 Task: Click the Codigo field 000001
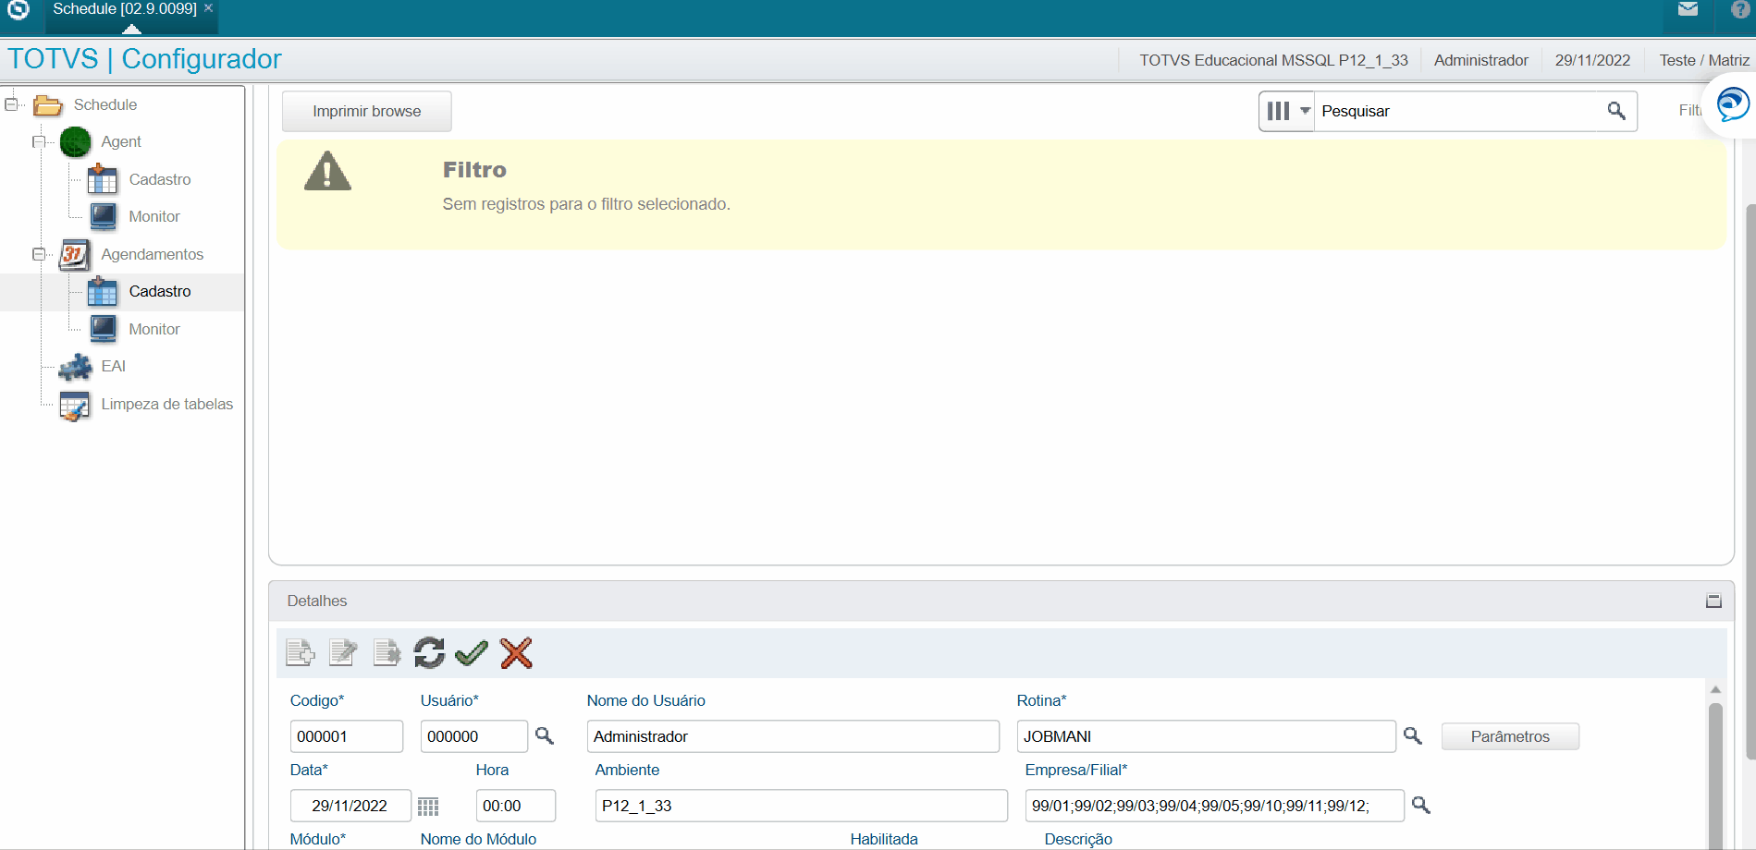pyautogui.click(x=347, y=736)
